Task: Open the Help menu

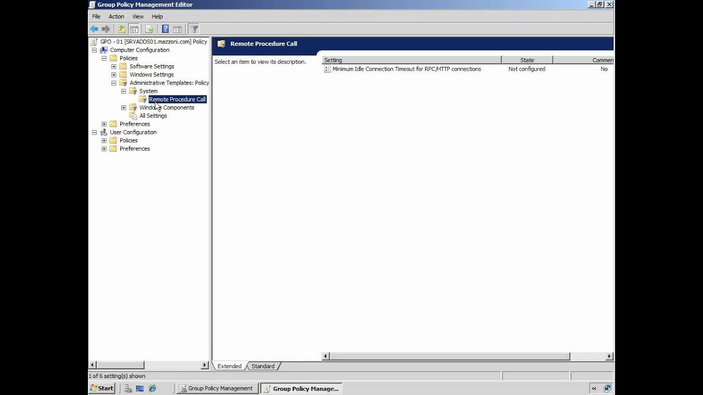Action: click(x=157, y=16)
